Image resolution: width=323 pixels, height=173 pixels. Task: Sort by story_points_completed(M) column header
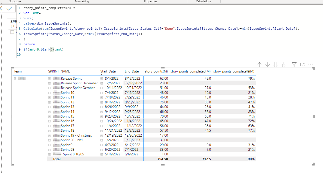click(x=190, y=71)
